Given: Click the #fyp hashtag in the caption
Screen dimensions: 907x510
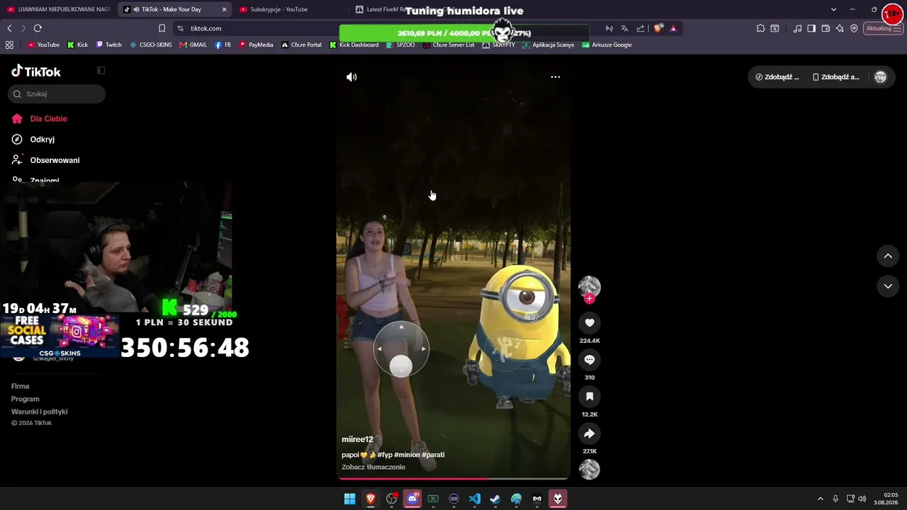Looking at the screenshot, I should pos(385,455).
